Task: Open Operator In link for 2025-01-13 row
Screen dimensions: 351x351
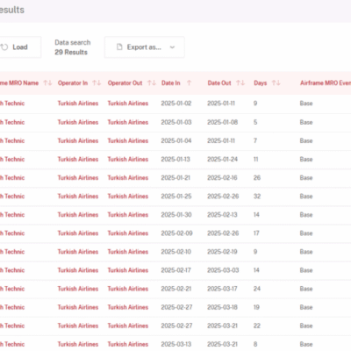Action: click(78, 159)
